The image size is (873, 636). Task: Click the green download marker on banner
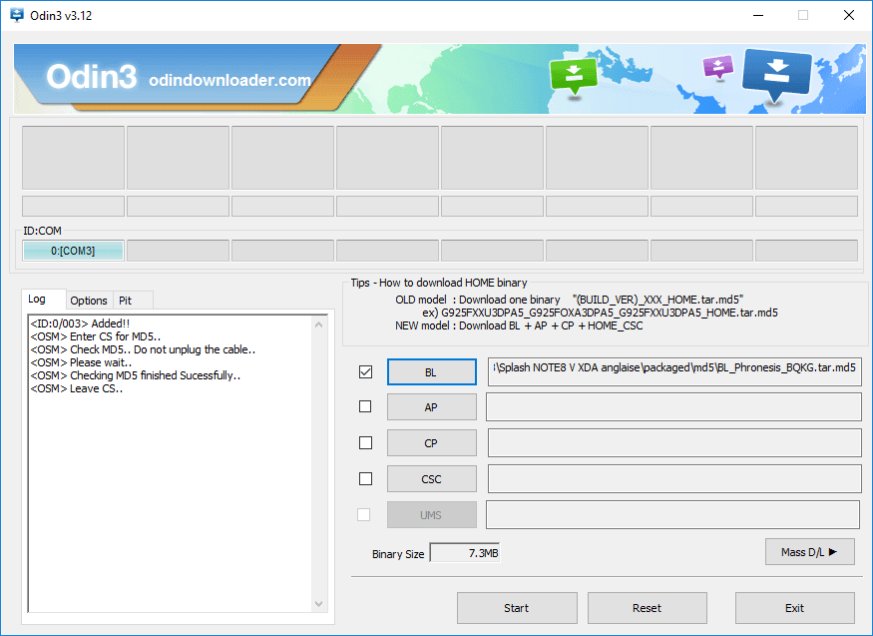[x=574, y=78]
